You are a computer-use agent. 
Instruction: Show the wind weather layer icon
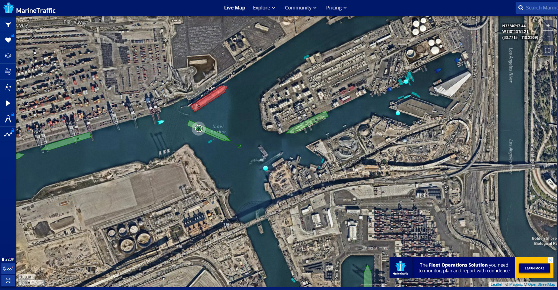(x=8, y=71)
